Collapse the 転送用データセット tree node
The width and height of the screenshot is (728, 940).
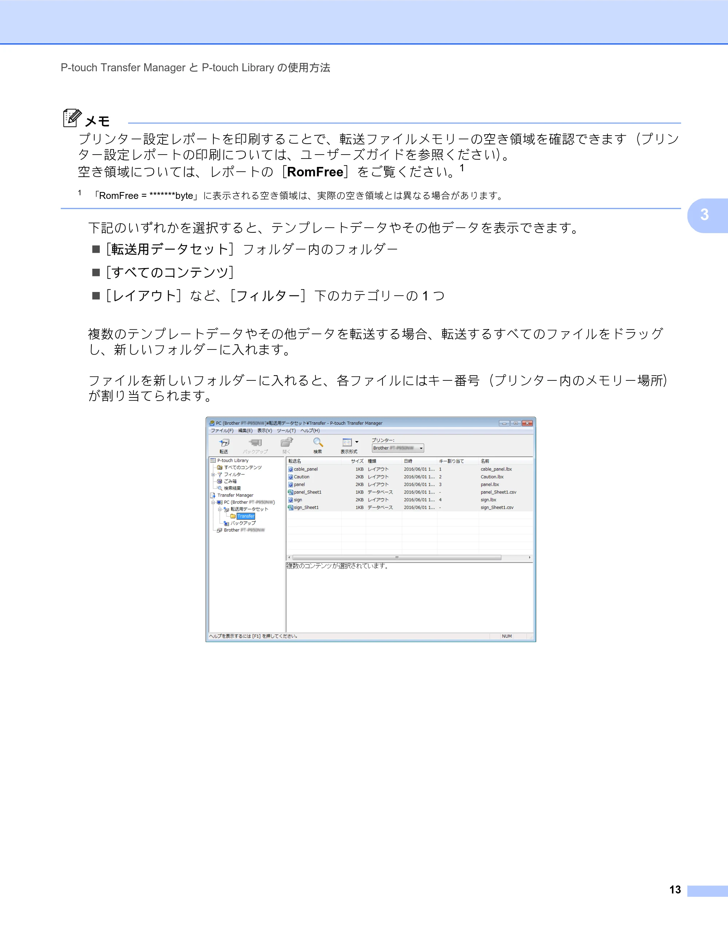click(219, 509)
